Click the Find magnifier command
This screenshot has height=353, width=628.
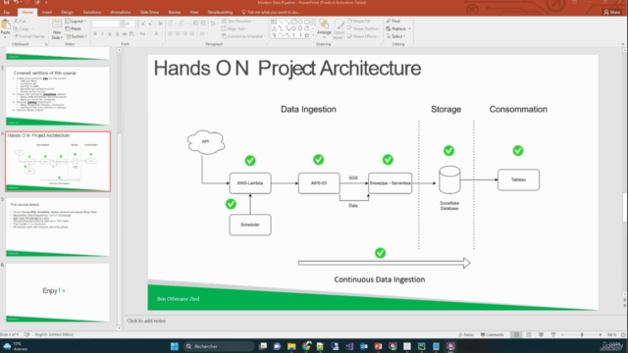(x=392, y=21)
